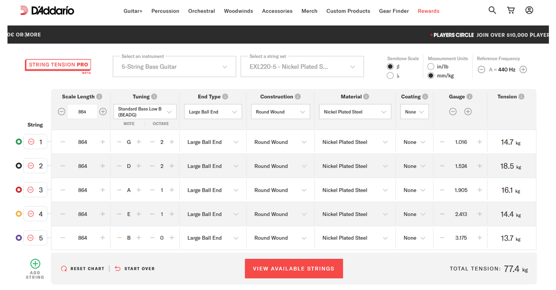Change string 3 Material dropdown
Image resolution: width=556 pixels, height=290 pixels.
click(x=355, y=190)
